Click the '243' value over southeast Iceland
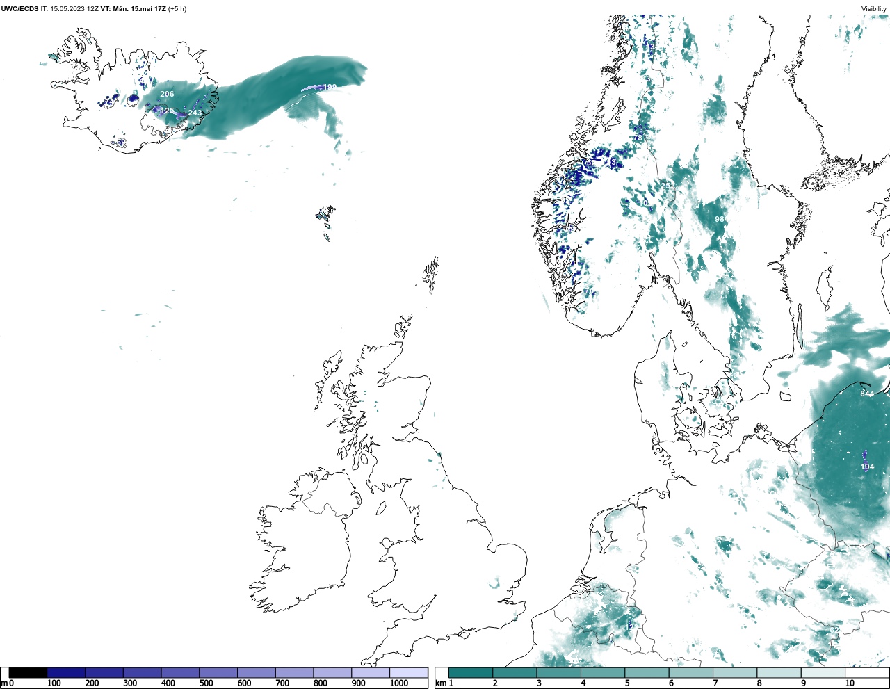The image size is (890, 689). point(195,113)
